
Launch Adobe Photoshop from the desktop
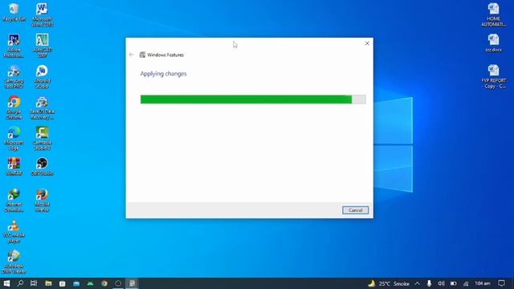(x=14, y=46)
